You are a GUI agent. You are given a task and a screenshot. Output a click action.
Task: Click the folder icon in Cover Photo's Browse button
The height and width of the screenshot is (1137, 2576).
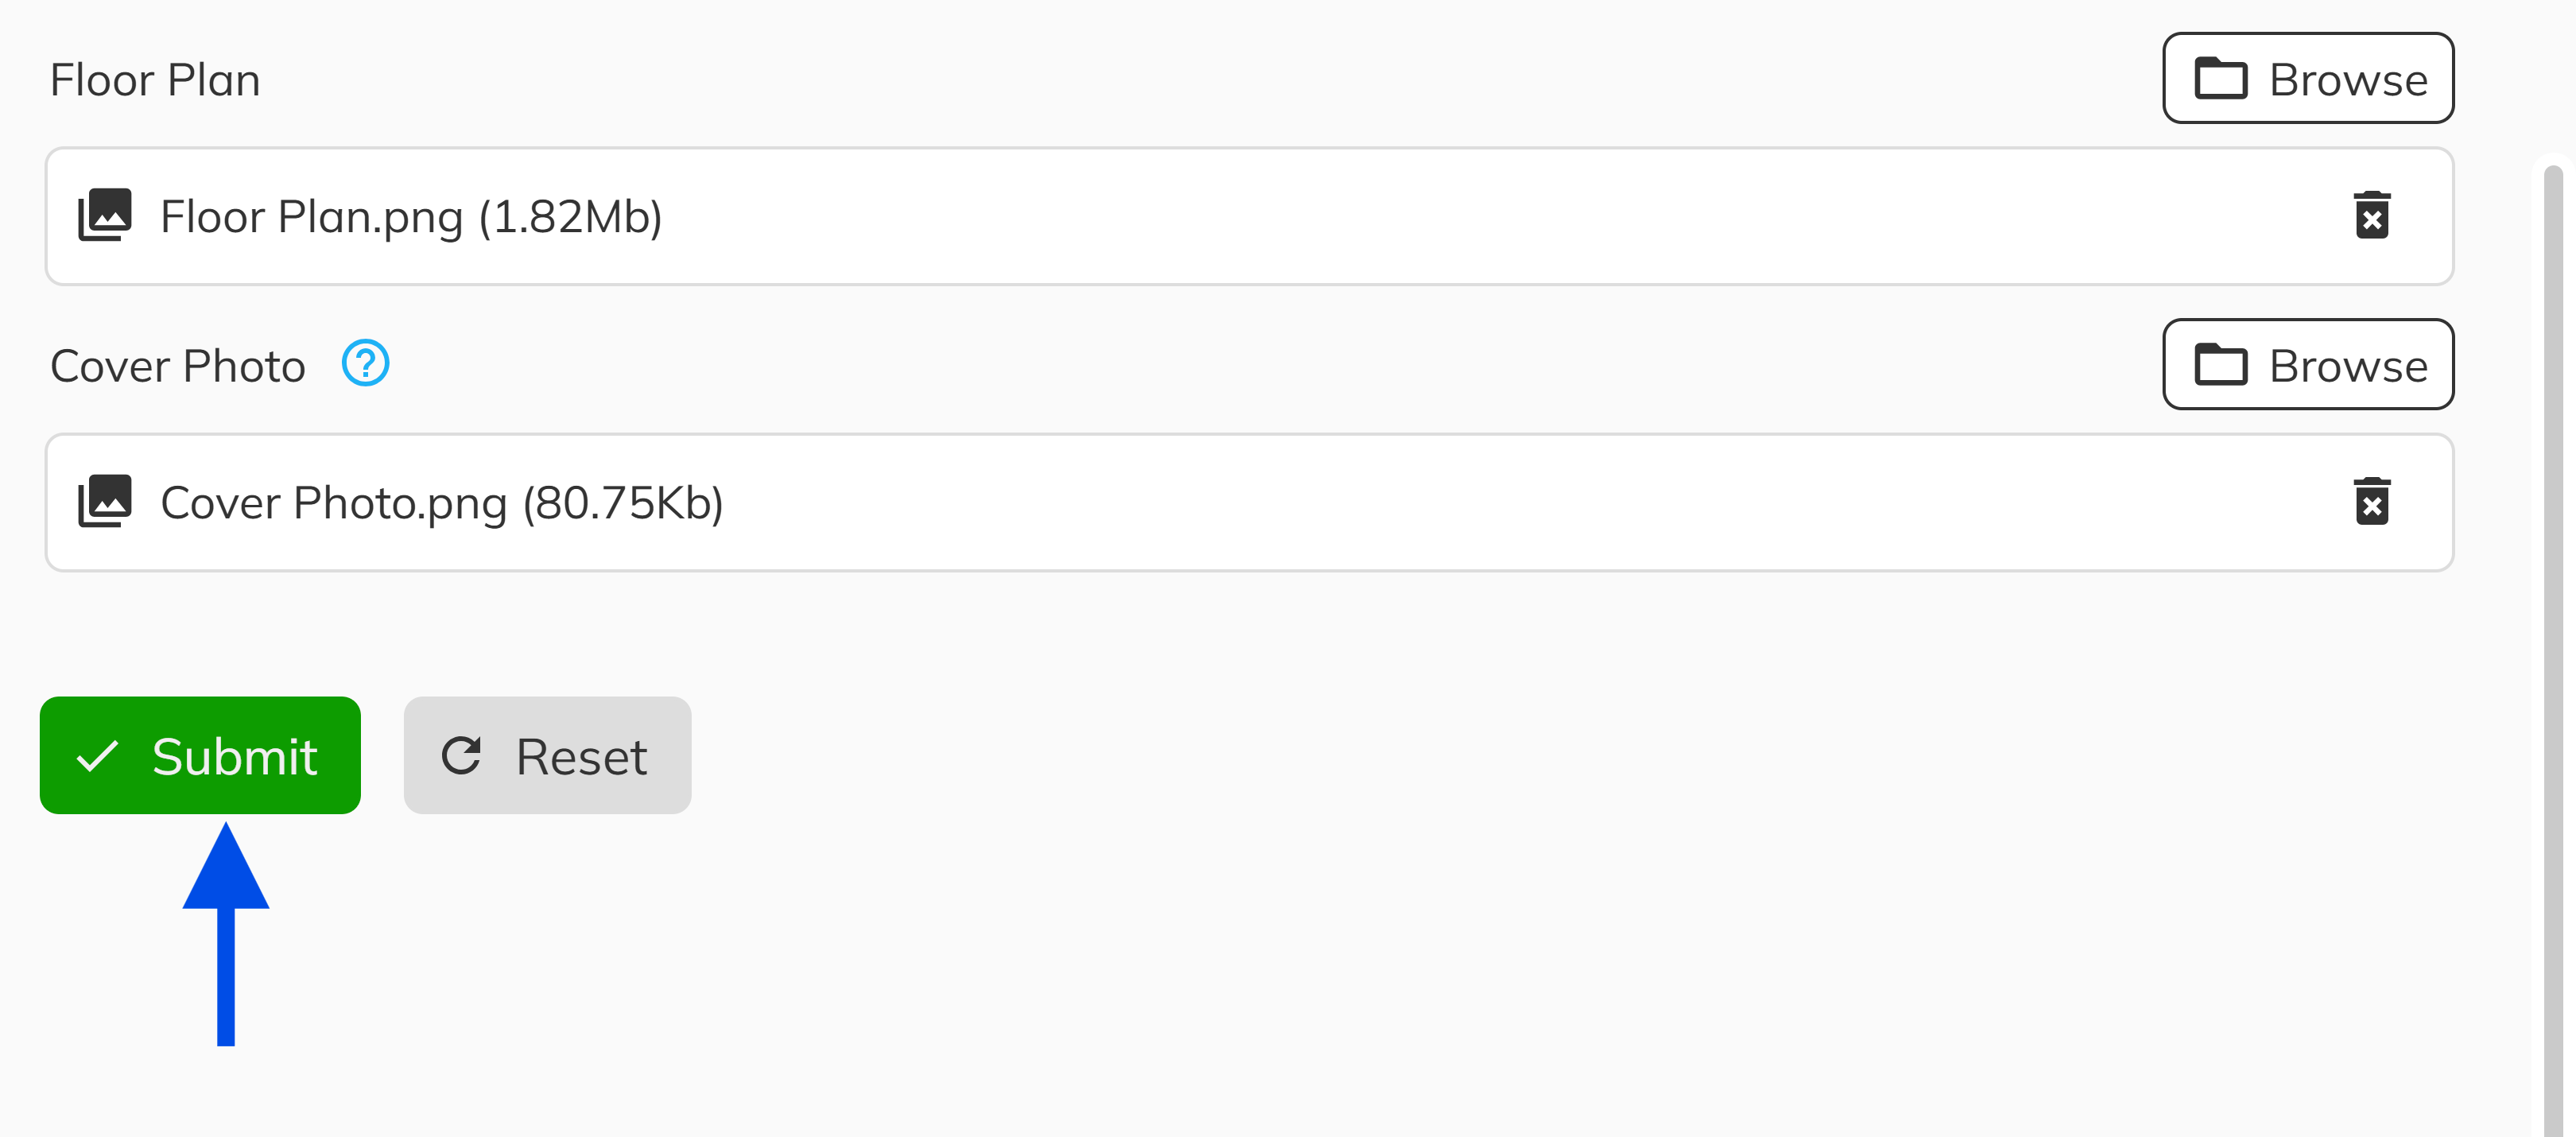pyautogui.click(x=2220, y=365)
